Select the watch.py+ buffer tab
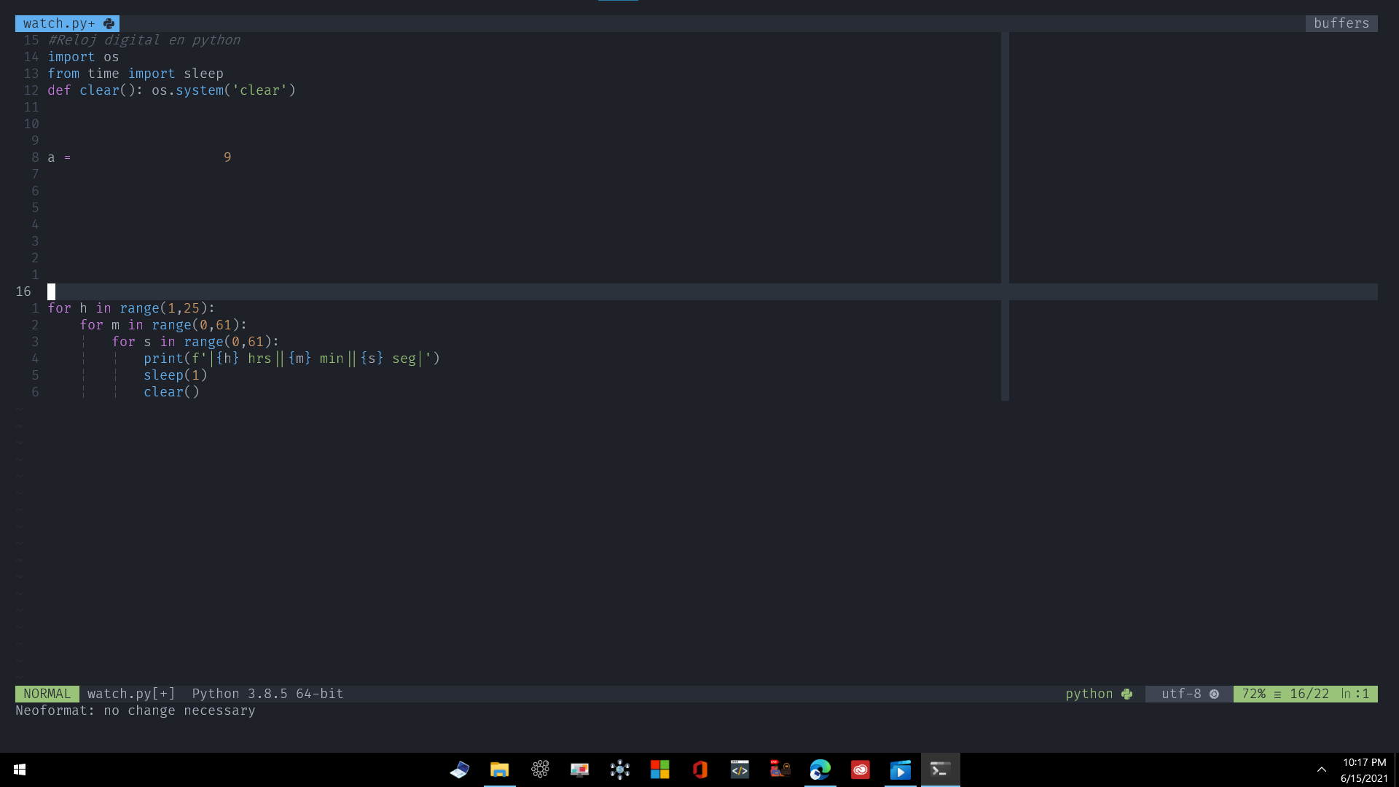The width and height of the screenshot is (1399, 787). click(58, 23)
